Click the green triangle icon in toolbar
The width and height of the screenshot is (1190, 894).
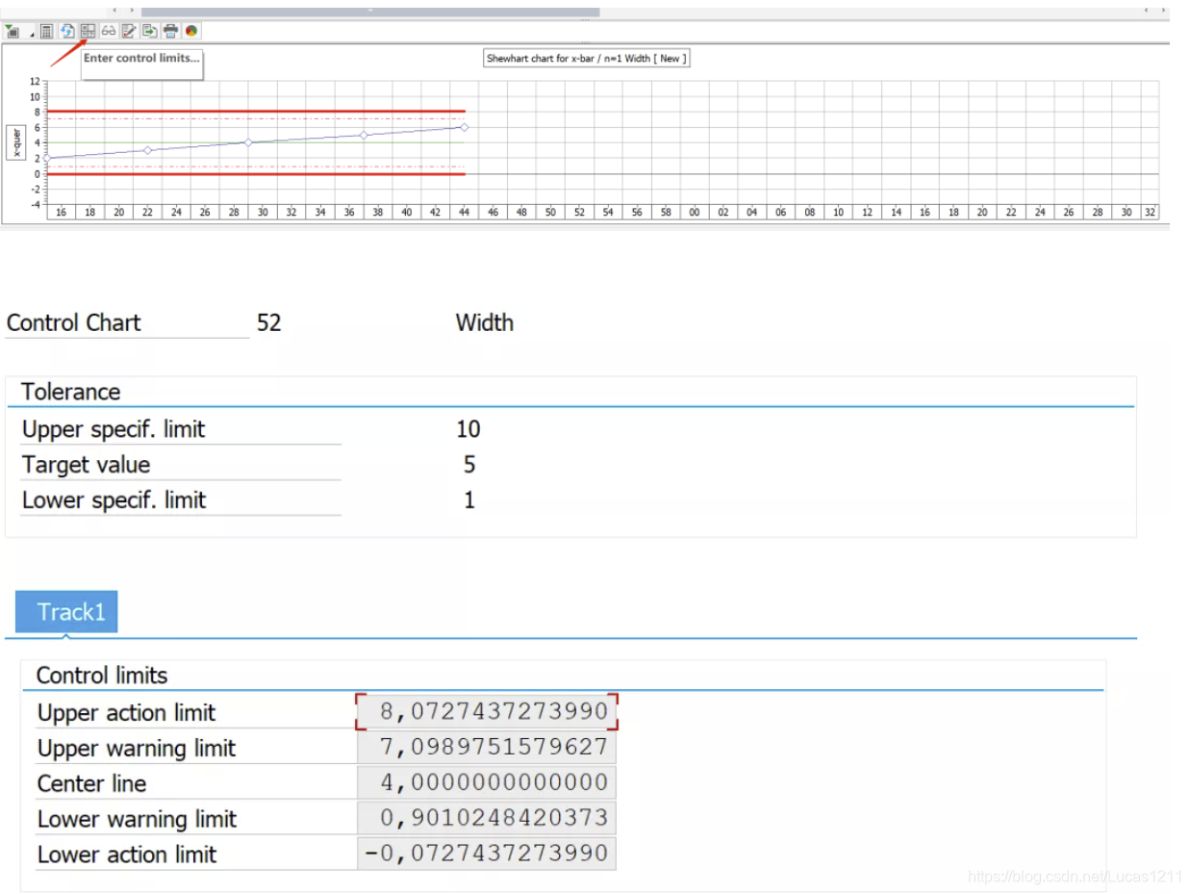point(13,31)
